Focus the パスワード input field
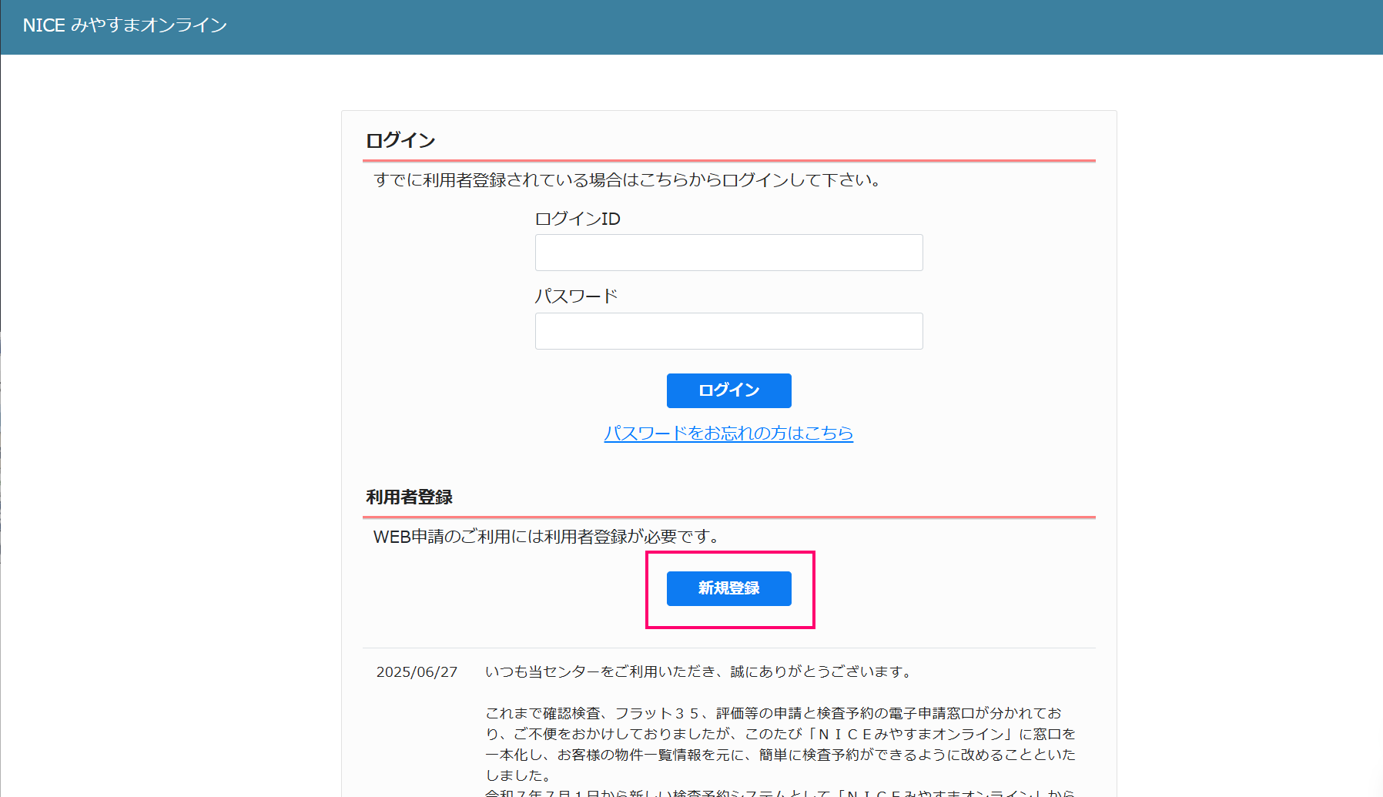The height and width of the screenshot is (797, 1383). pyautogui.click(x=728, y=331)
